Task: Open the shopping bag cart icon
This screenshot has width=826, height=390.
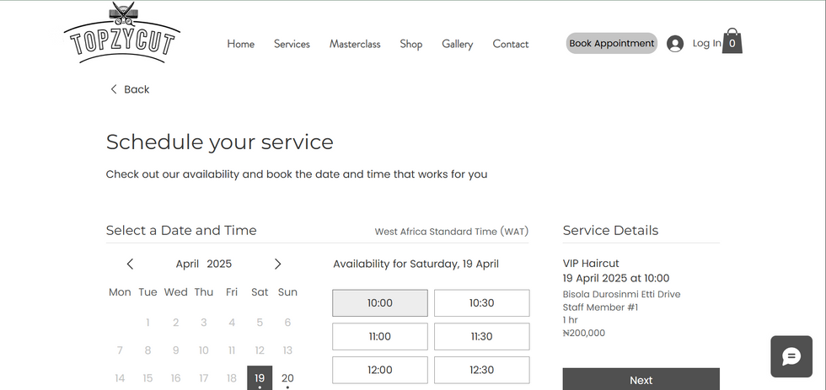Action: (x=732, y=41)
